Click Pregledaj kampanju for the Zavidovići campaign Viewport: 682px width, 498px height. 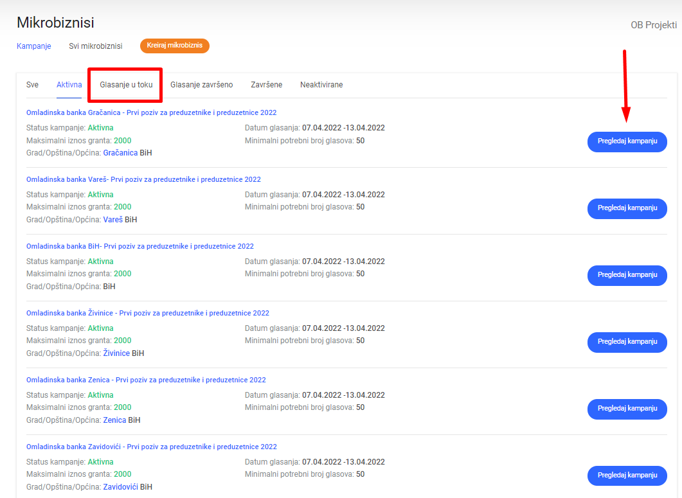[627, 476]
